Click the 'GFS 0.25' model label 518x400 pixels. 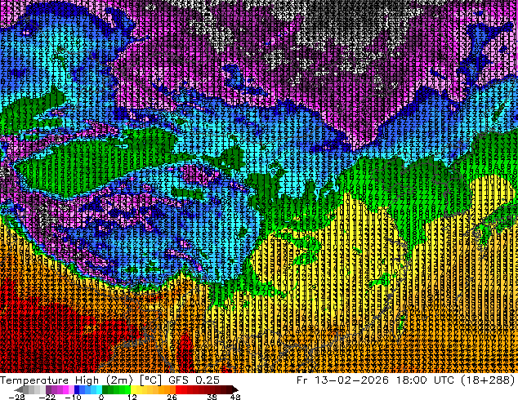pos(194,380)
